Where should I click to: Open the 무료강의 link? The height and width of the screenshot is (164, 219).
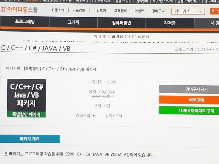79,10
